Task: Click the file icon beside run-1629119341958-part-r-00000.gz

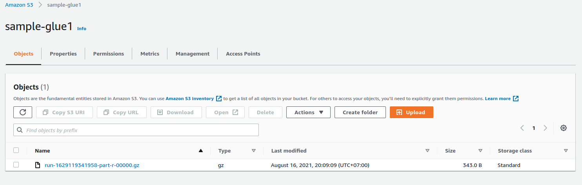Action: [x=38, y=165]
